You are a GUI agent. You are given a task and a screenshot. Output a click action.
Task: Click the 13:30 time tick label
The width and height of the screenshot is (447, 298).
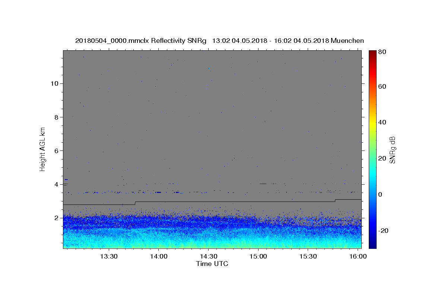pos(109,256)
